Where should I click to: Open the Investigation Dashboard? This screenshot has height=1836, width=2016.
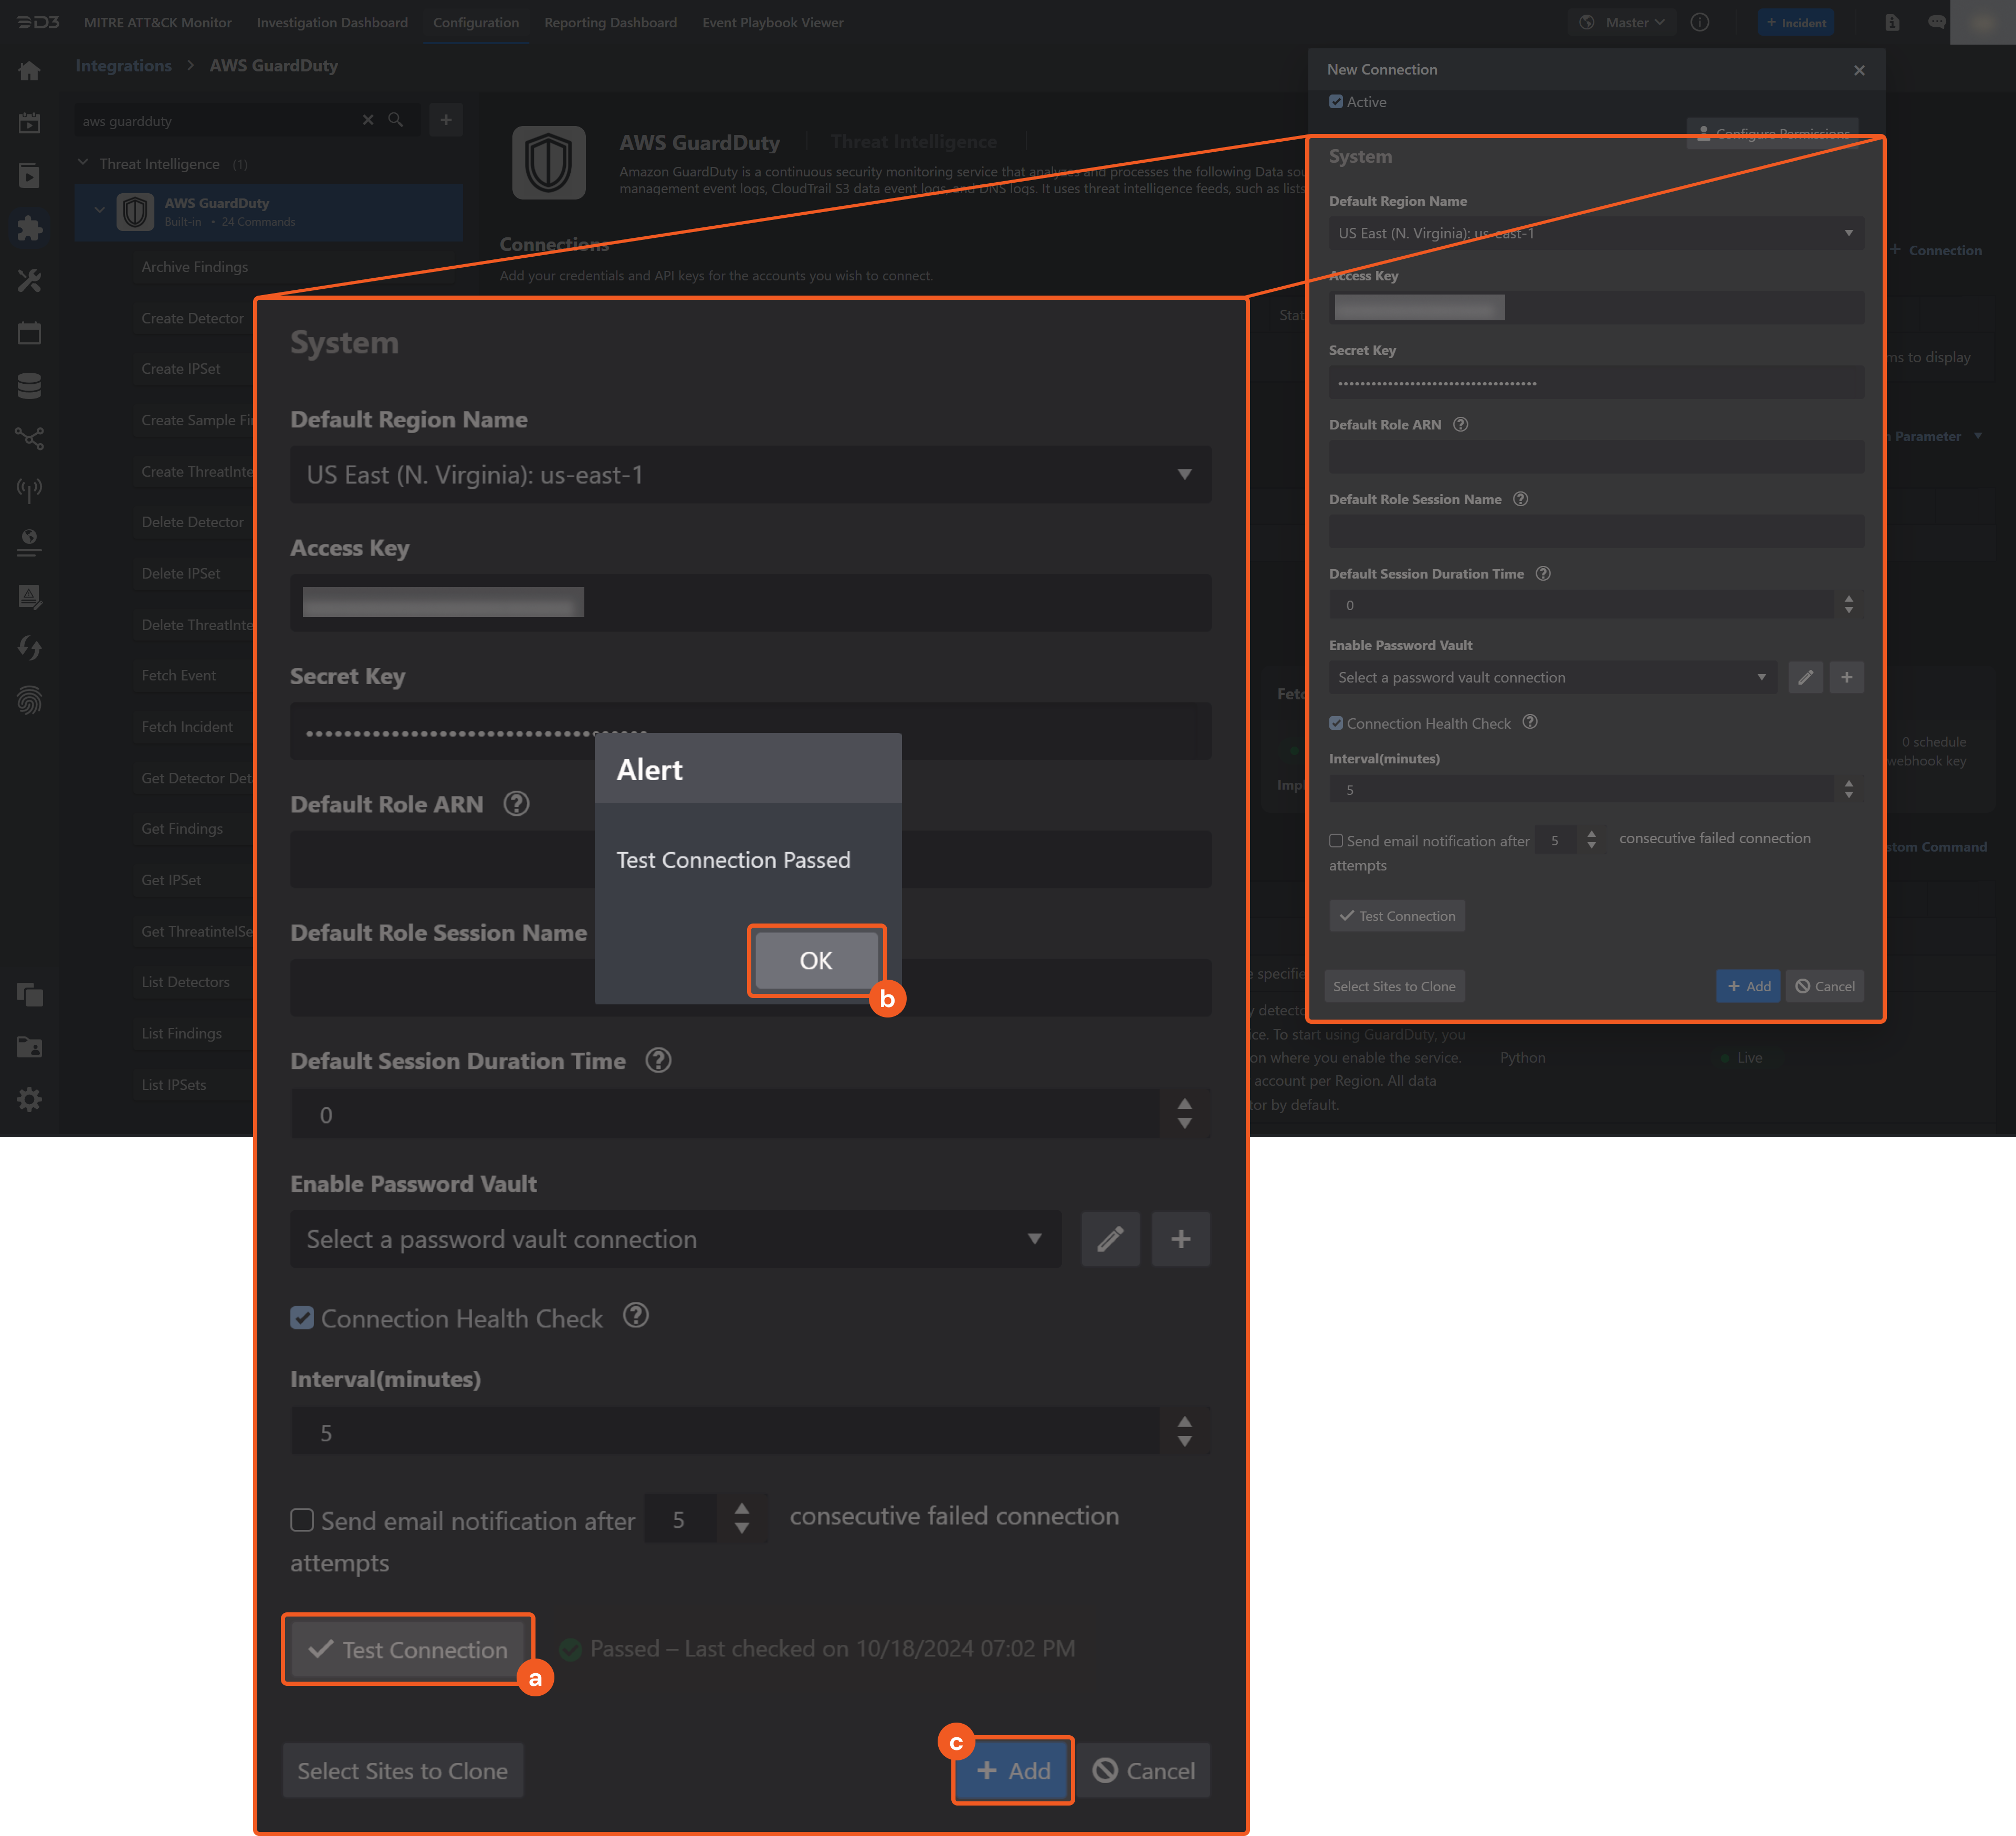(332, 22)
